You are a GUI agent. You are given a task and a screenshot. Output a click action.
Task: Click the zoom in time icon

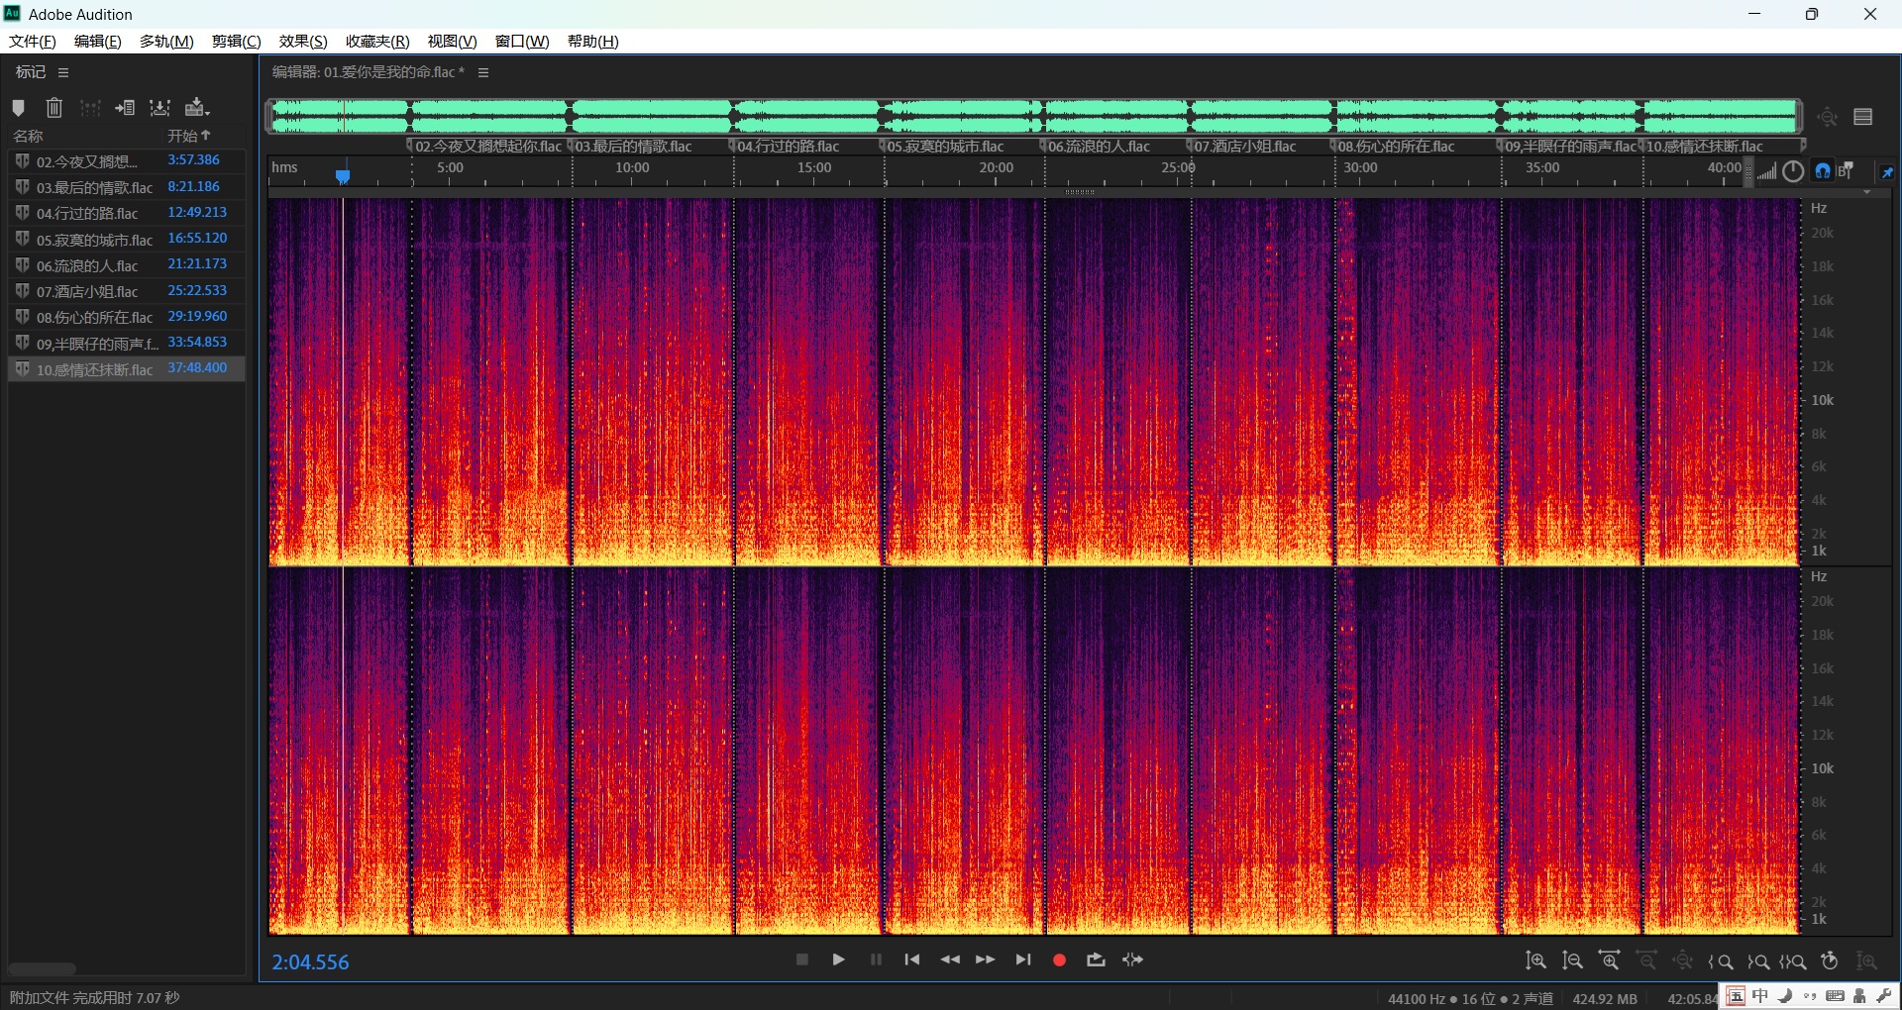coord(1610,960)
